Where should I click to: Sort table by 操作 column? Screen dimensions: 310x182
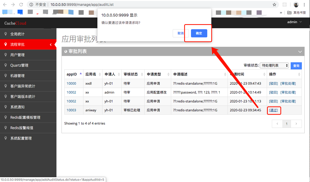(x=284, y=74)
